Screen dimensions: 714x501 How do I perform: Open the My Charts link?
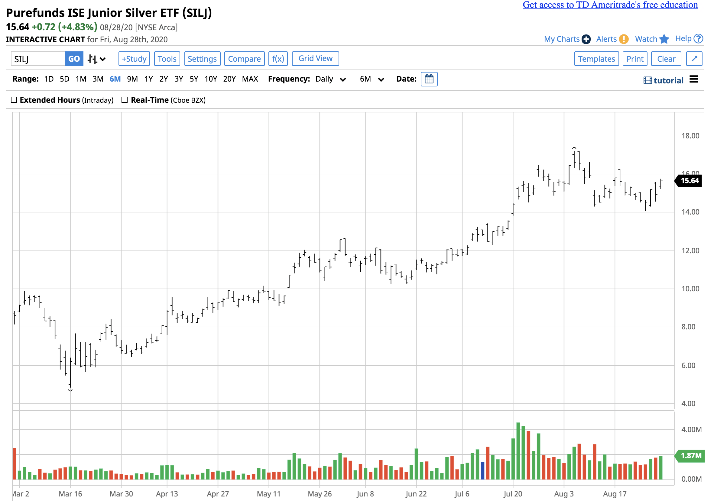pos(561,39)
